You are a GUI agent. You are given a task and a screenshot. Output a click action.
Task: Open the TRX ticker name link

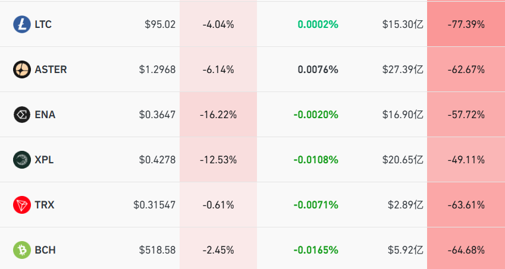45,205
